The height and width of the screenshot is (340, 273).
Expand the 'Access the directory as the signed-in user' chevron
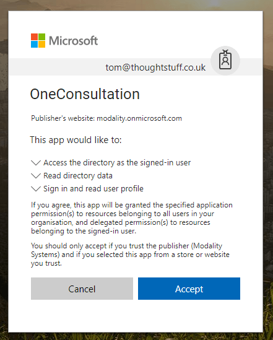click(36, 163)
